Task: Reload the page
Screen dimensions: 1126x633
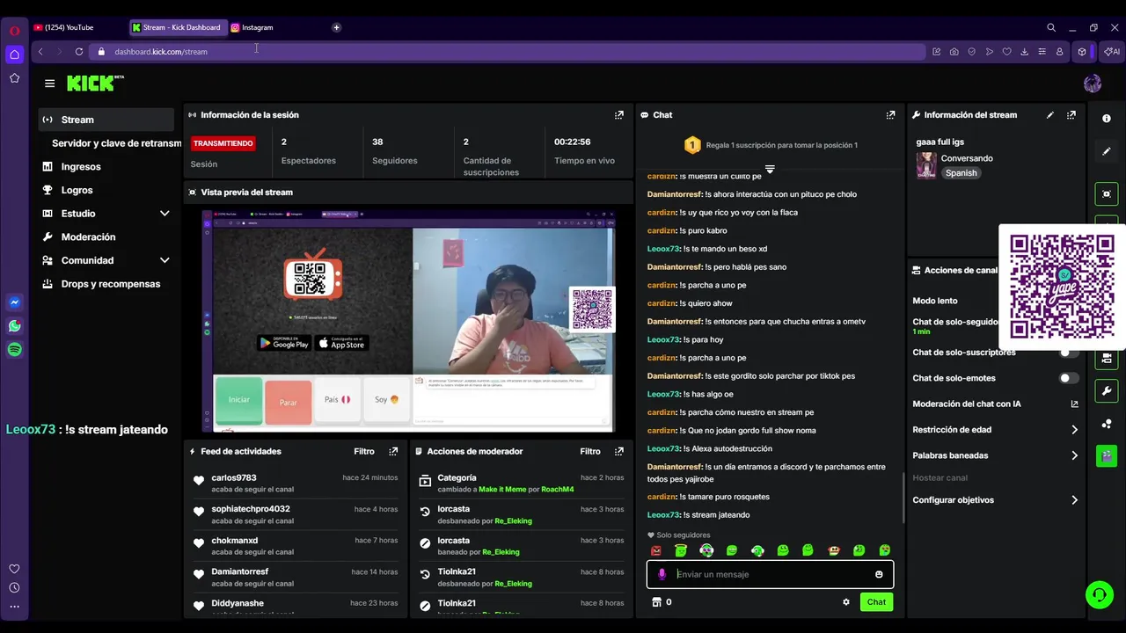Action: pos(79,52)
